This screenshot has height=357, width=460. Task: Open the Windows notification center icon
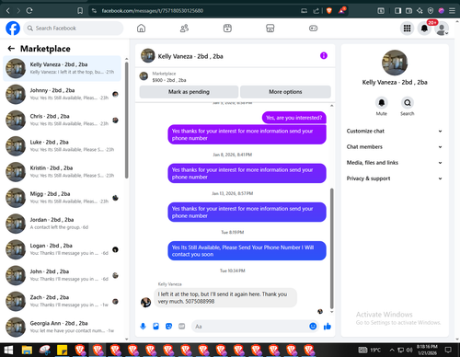(448, 350)
